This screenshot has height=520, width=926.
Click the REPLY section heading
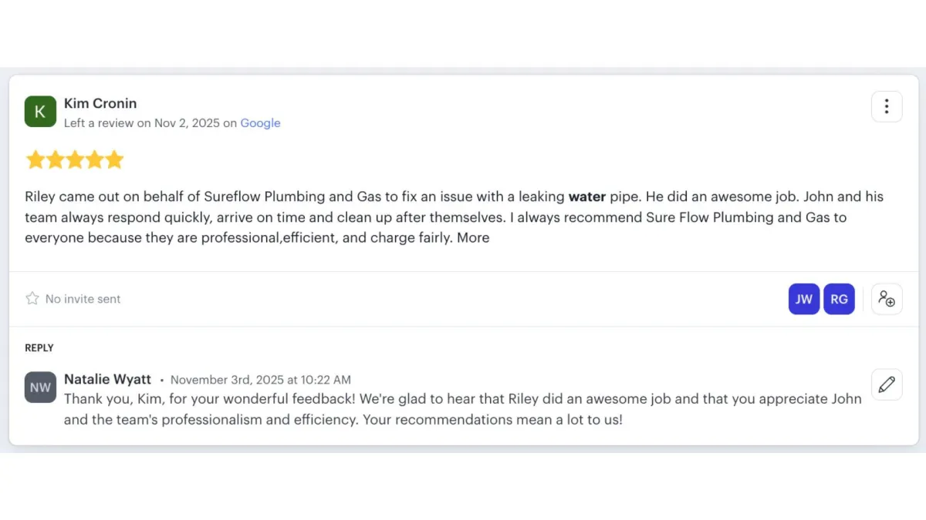[39, 348]
